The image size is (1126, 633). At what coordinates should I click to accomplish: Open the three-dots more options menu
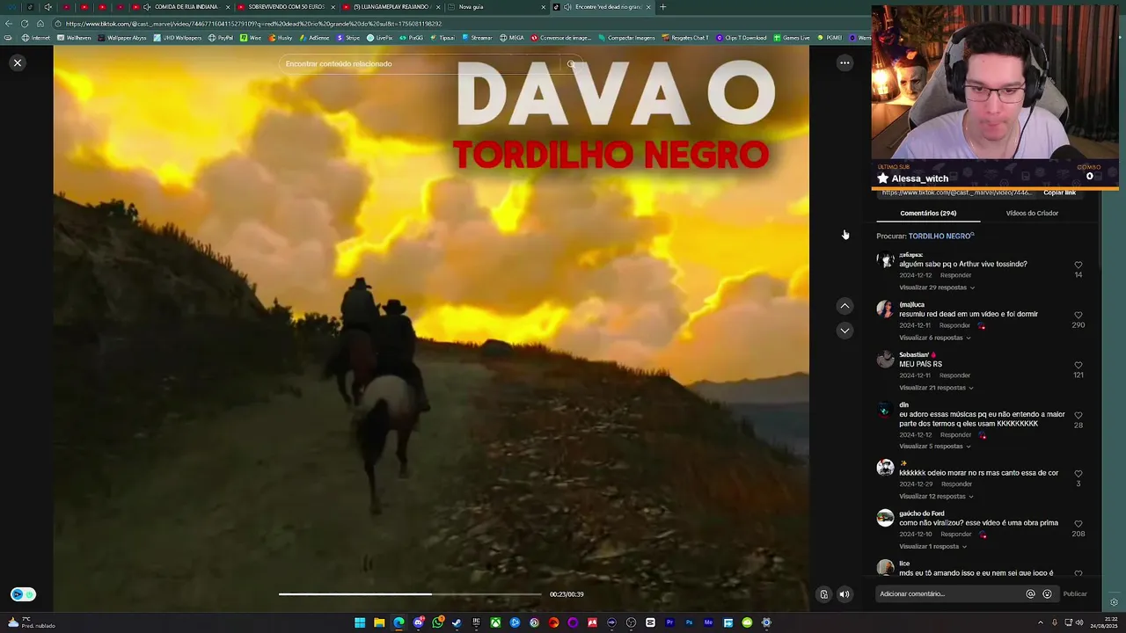tap(844, 63)
